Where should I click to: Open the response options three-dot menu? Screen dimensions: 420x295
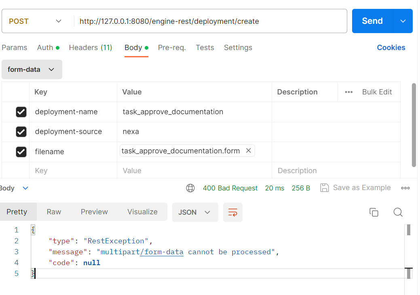[405, 187]
